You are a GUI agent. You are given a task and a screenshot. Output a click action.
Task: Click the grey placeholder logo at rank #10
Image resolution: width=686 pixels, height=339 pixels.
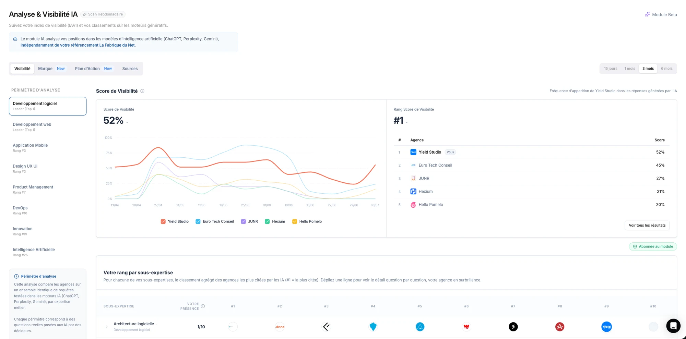(x=653, y=327)
